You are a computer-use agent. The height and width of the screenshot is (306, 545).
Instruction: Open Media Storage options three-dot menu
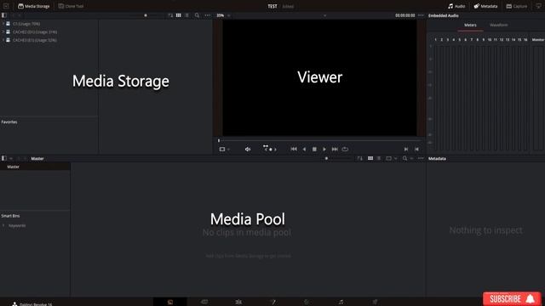[208, 15]
